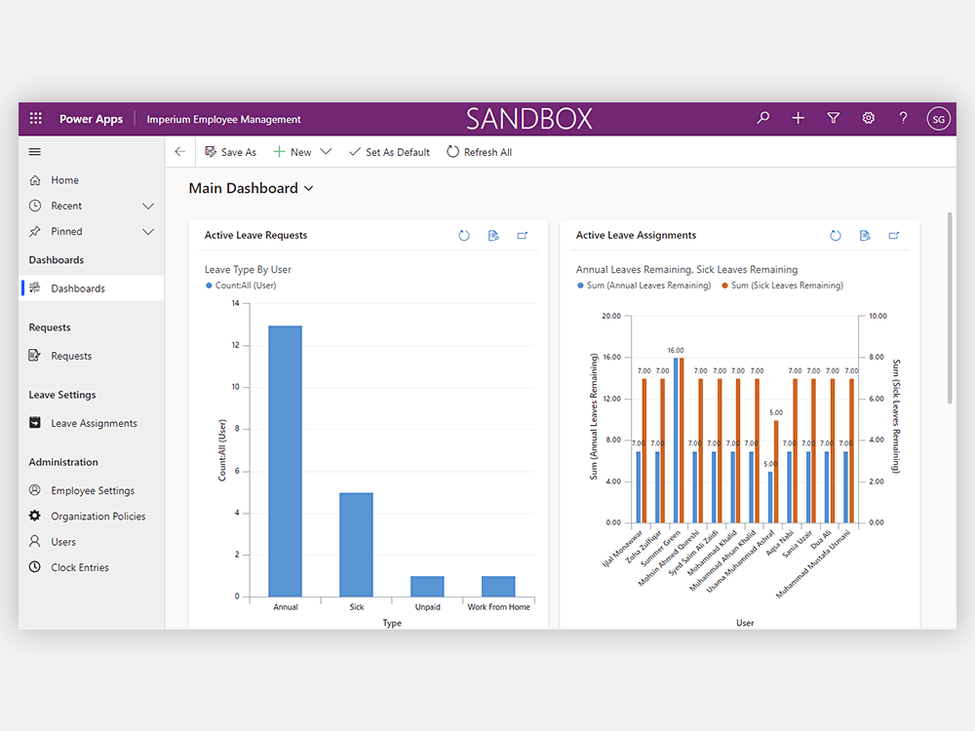Open Organization Policies in sidebar
Screen dimensions: 975x731
(92, 516)
